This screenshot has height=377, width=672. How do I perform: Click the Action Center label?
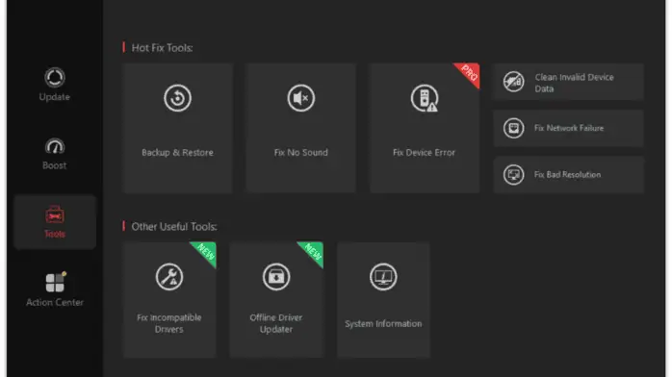[55, 303]
